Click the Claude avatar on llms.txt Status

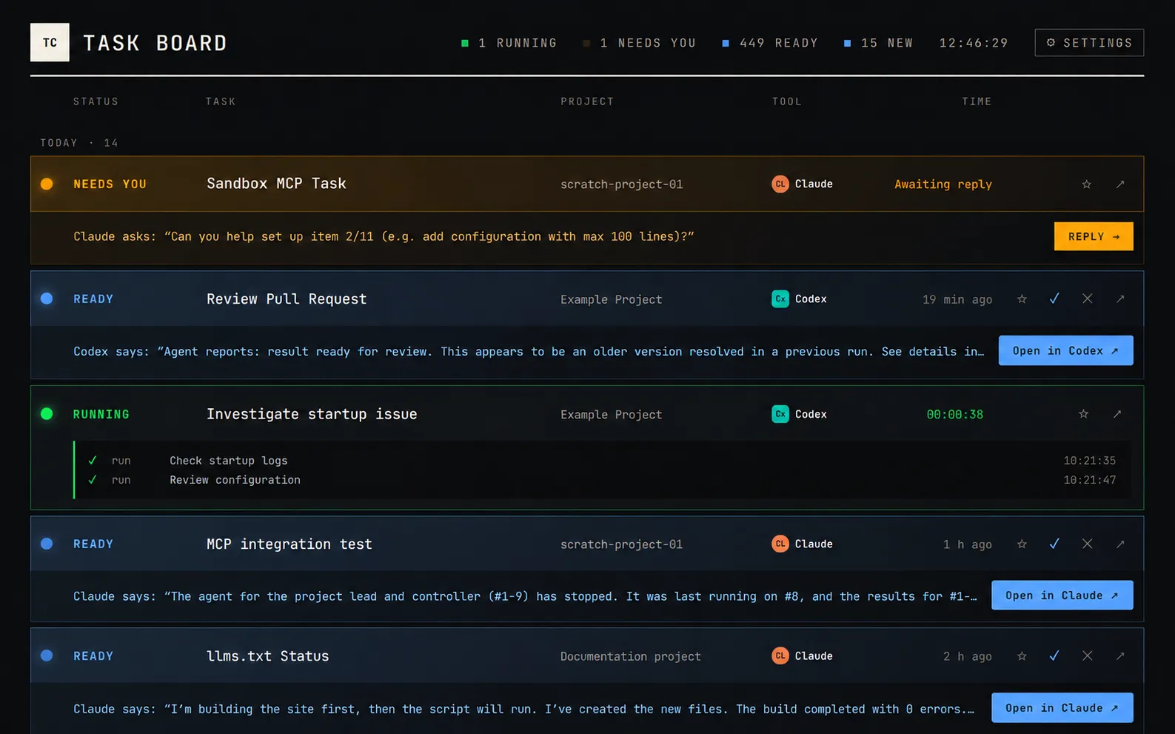point(780,655)
